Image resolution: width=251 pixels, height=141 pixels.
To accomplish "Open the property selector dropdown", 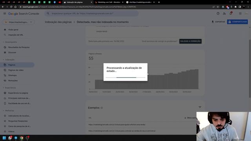I will pos(18,22).
